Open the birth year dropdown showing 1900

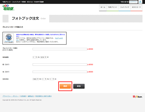point(36,79)
